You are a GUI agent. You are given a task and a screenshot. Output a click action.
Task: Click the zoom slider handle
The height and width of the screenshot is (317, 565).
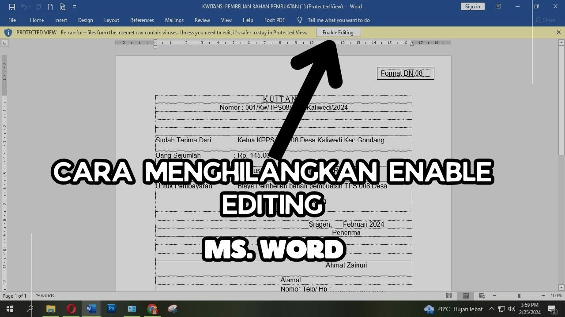(x=519, y=296)
